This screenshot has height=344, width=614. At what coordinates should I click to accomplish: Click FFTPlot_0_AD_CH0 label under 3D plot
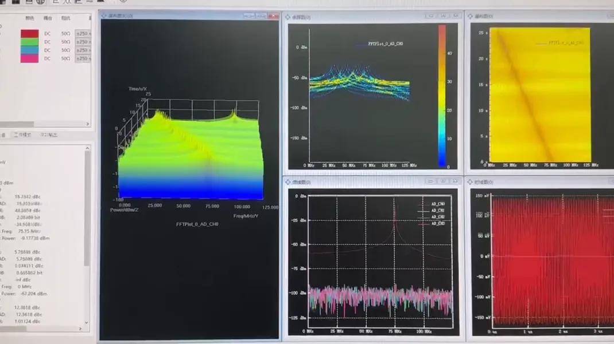pyautogui.click(x=197, y=224)
